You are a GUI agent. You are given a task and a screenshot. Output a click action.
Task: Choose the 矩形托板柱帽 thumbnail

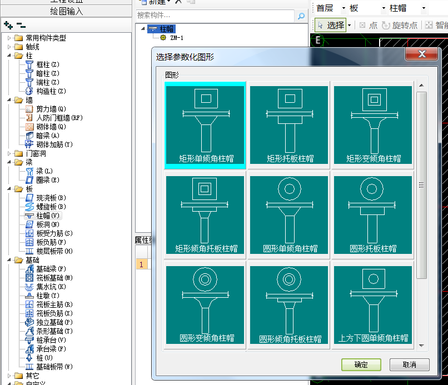coord(289,125)
